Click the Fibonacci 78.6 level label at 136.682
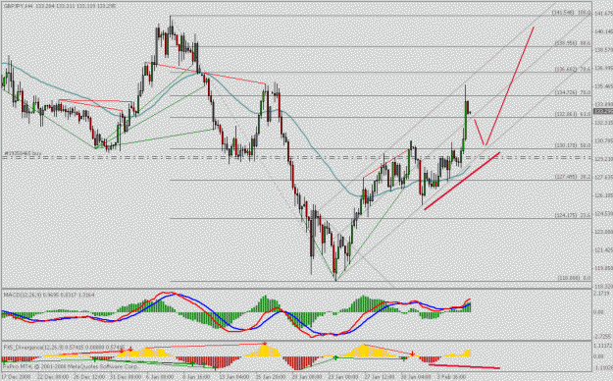 (x=573, y=70)
